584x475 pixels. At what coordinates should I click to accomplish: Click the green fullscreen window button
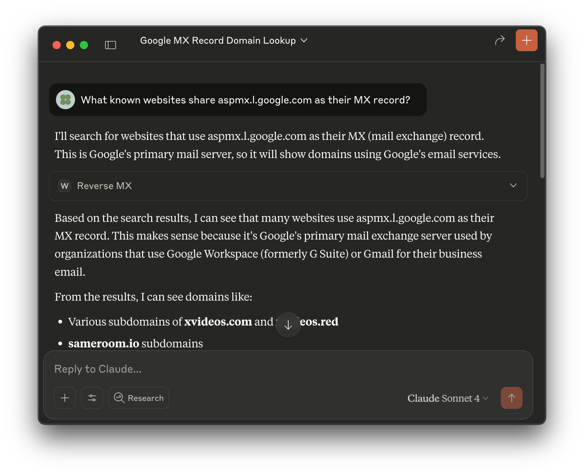click(84, 45)
